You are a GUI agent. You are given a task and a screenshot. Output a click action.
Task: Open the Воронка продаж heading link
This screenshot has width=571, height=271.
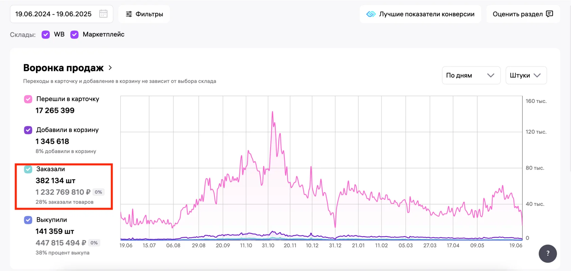[63, 68]
